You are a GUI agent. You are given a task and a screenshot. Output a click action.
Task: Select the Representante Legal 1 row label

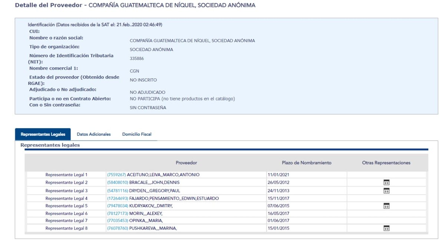click(x=67, y=175)
